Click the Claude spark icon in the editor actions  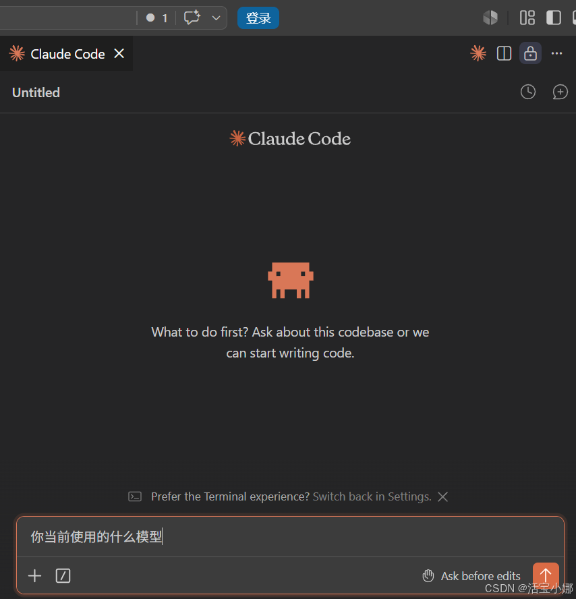point(478,53)
